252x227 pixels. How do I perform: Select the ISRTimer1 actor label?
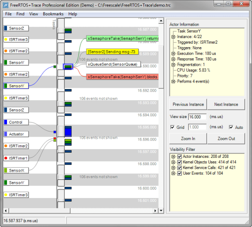pyautogui.click(x=16, y=158)
